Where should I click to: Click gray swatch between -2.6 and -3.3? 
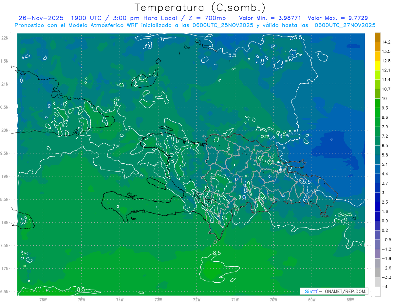(x=378, y=273)
